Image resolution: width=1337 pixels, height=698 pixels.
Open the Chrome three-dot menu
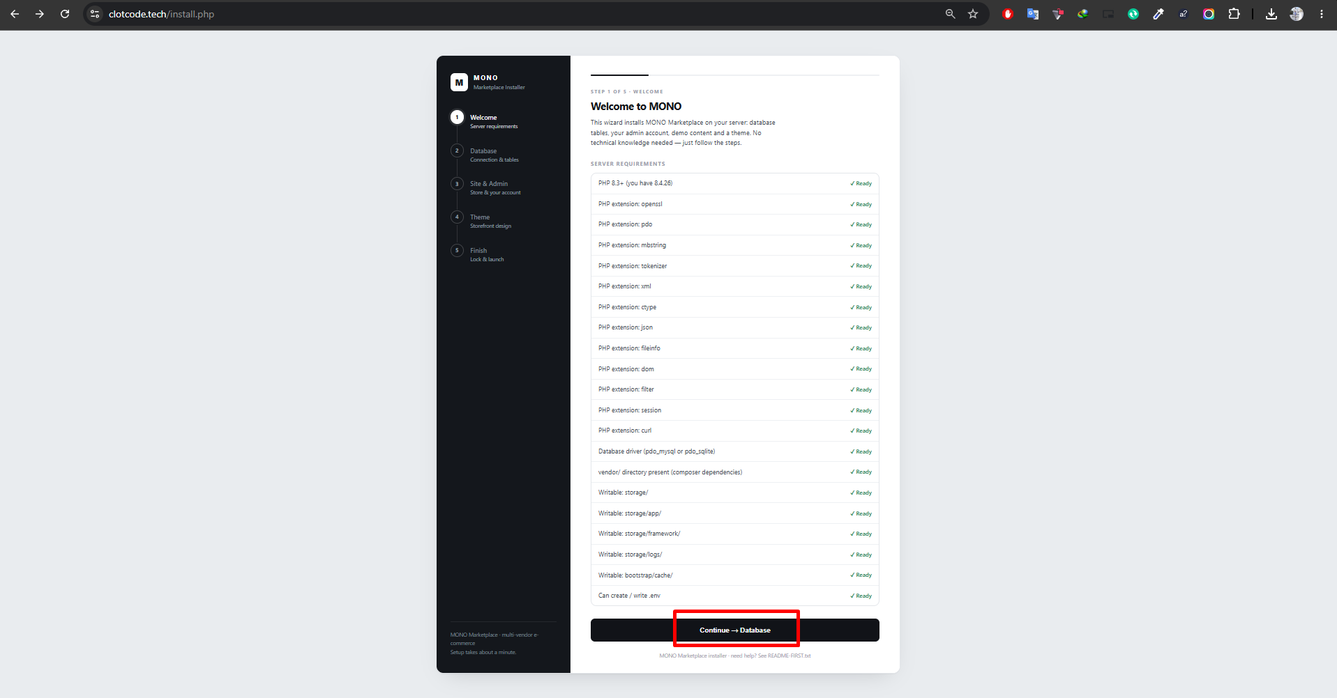click(x=1322, y=14)
